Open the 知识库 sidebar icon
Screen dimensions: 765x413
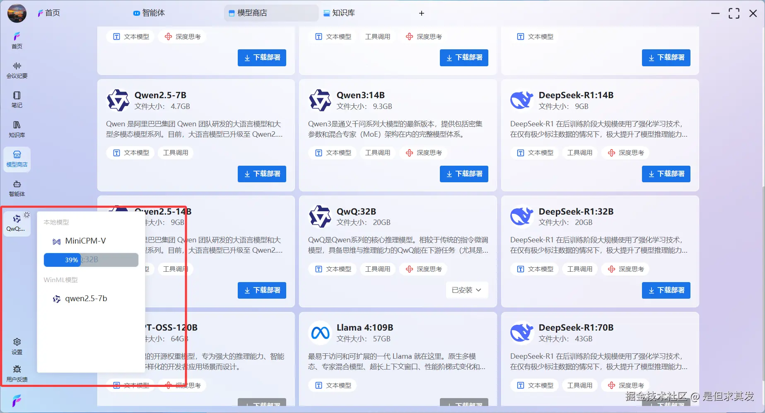17,129
